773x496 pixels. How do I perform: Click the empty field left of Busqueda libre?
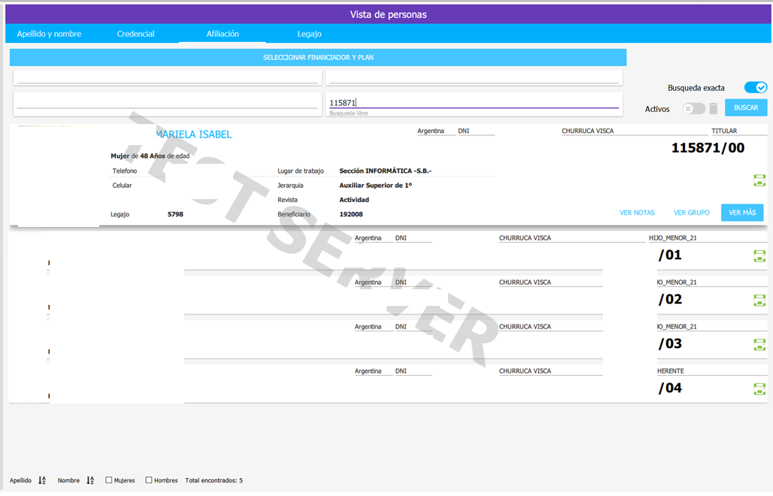click(x=168, y=104)
